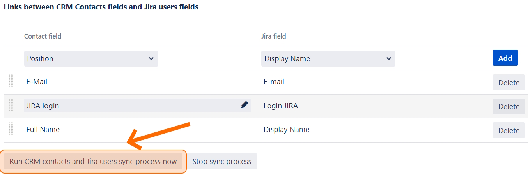The image size is (528, 176).
Task: Run CRM contacts and Jira users sync now
Action: tap(93, 161)
